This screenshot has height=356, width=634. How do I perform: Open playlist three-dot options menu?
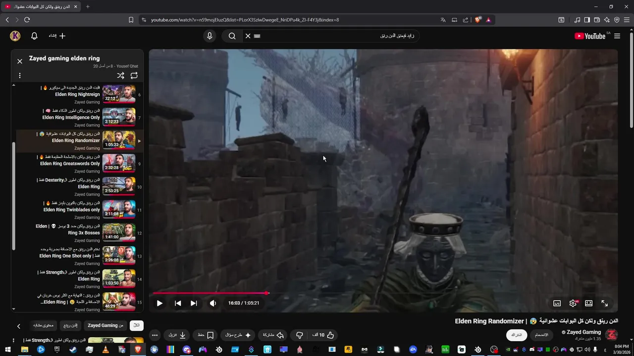click(x=20, y=76)
